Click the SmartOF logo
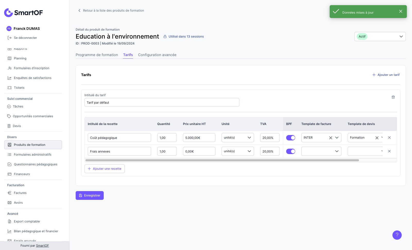Screen dimensions: 412x250 coord(23,13)
